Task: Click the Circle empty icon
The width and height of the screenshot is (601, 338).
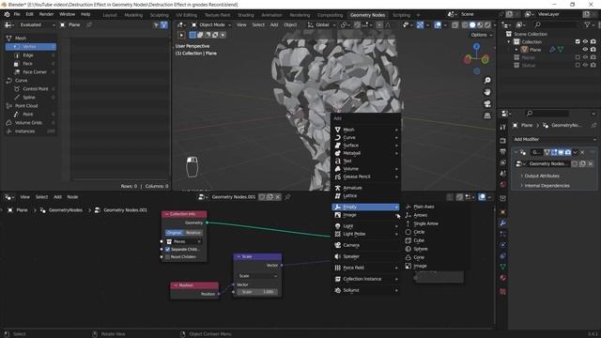Action: tap(408, 232)
